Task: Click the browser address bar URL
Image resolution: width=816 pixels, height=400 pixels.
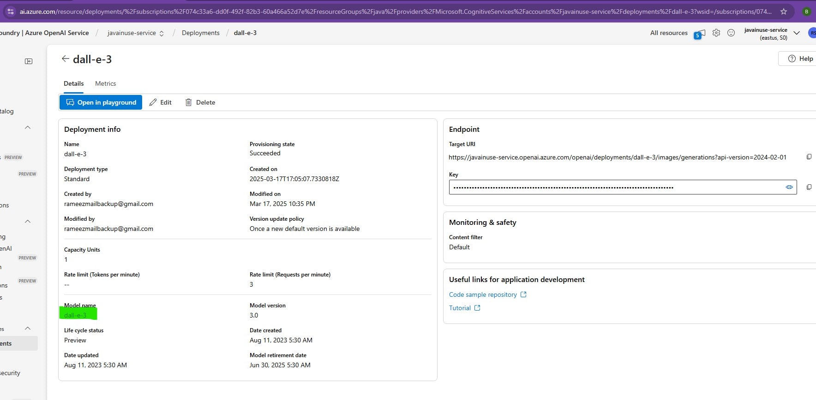Action: (x=395, y=12)
